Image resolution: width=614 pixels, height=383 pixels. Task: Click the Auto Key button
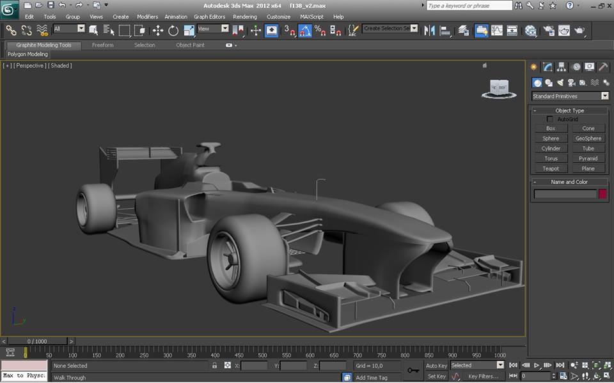point(436,365)
